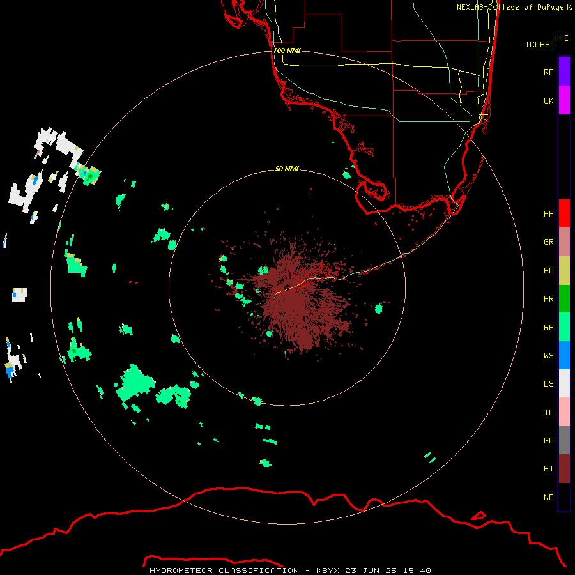Click the HA red legend swatch
This screenshot has width=575, height=575.
tap(564, 213)
